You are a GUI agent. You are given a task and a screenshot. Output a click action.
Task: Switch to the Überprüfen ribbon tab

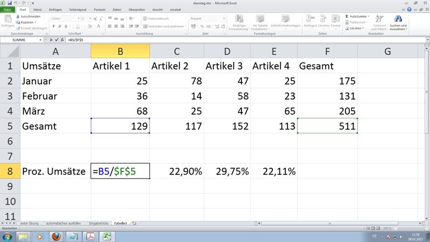click(137, 10)
